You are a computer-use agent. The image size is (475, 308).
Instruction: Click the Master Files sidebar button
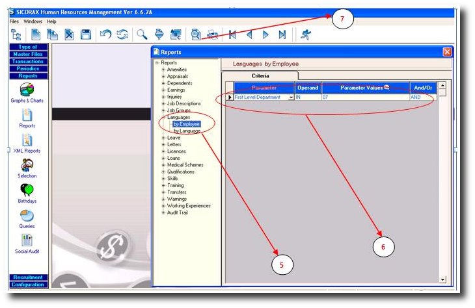[x=28, y=54]
